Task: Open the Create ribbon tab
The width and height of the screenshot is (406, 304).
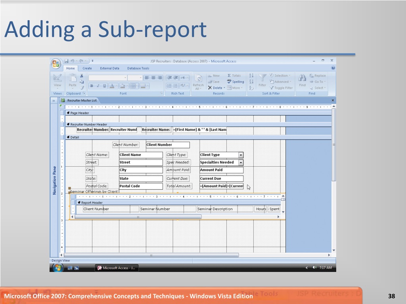Action: tap(87, 68)
